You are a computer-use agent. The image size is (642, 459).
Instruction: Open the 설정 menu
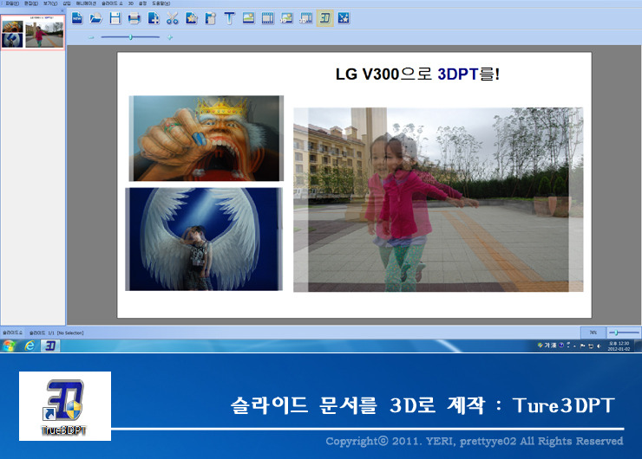click(x=142, y=3)
